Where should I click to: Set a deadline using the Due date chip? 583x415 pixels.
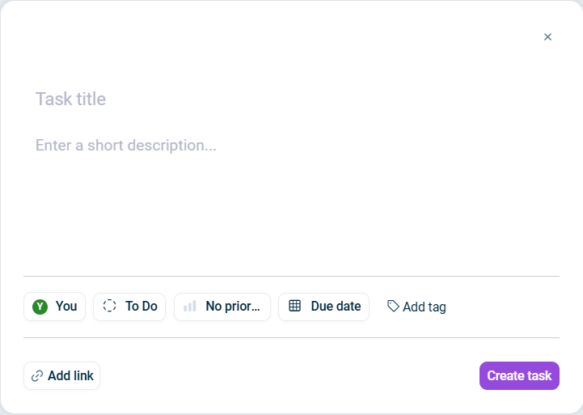pyautogui.click(x=324, y=307)
